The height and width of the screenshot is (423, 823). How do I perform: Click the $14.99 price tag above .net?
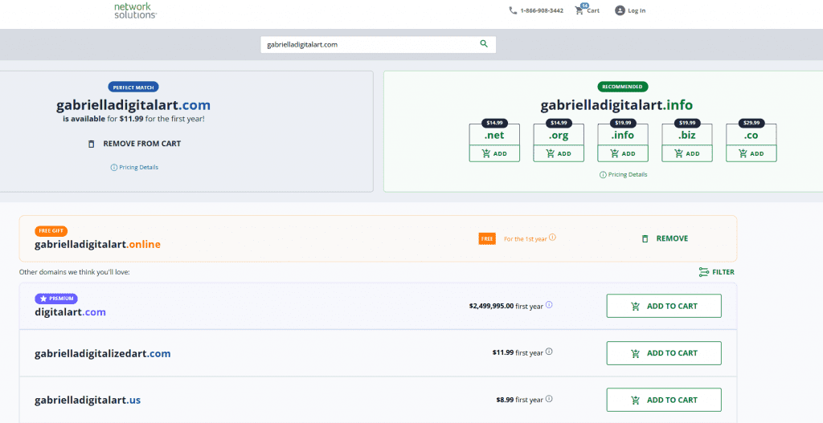(494, 123)
